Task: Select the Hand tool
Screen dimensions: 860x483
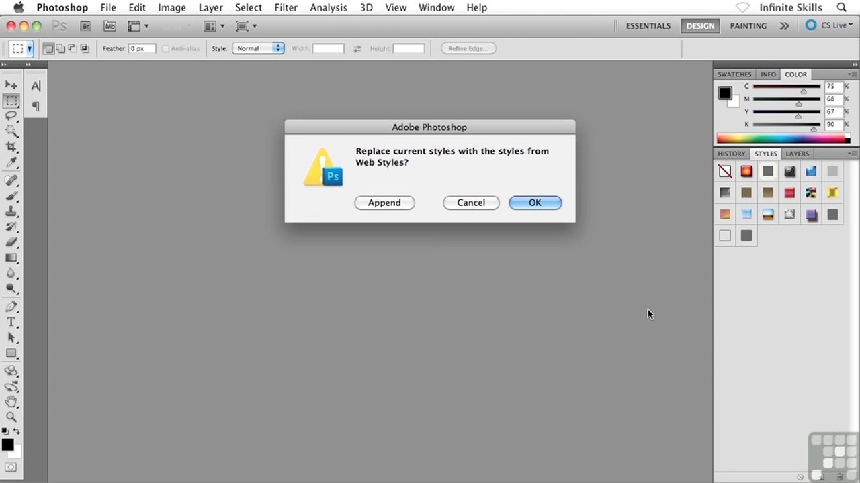Action: click(x=11, y=402)
